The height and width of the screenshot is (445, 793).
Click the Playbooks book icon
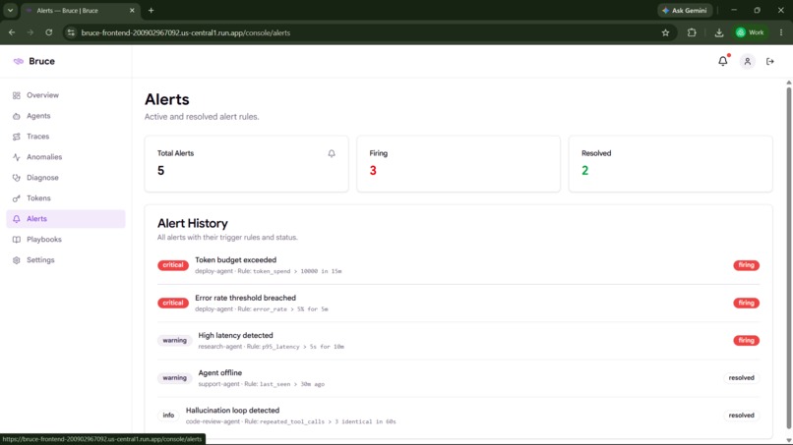click(17, 240)
